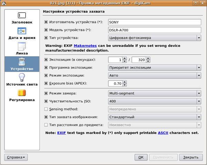Open the Multi-segment metering dropdown
This screenshot has height=165, width=207.
[155, 93]
